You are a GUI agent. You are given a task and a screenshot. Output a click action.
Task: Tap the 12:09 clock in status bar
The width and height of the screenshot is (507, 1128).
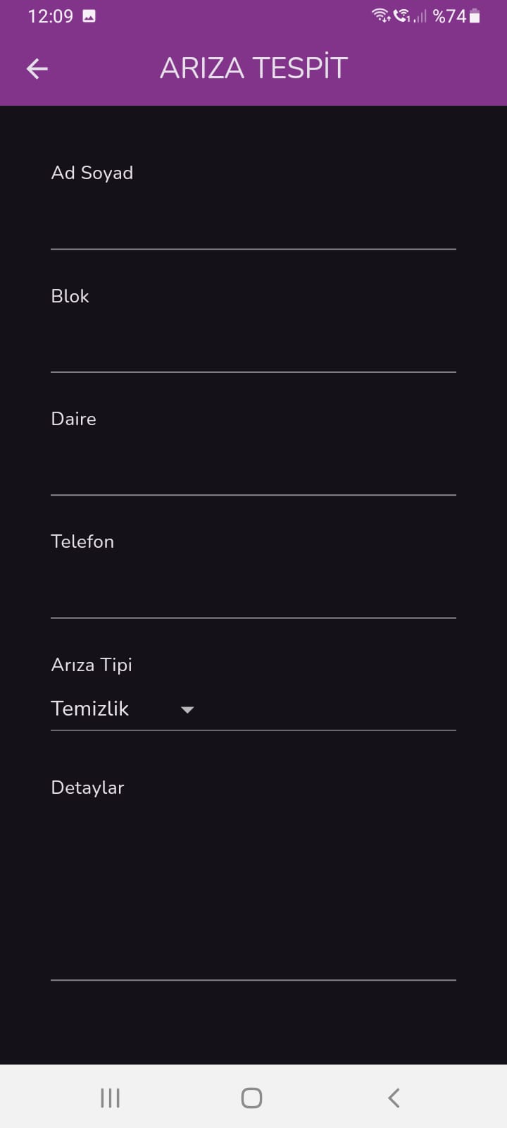[50, 16]
